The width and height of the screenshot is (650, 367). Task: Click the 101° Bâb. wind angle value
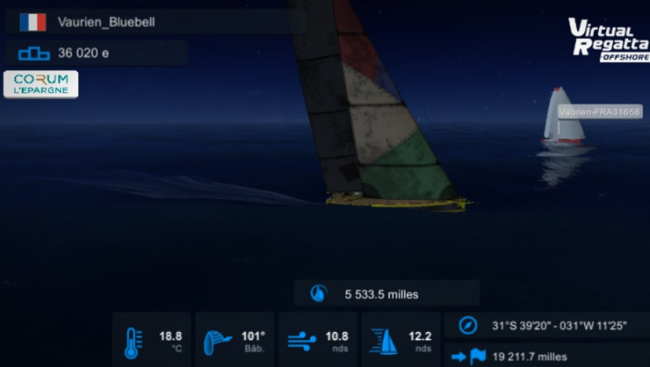click(x=253, y=341)
